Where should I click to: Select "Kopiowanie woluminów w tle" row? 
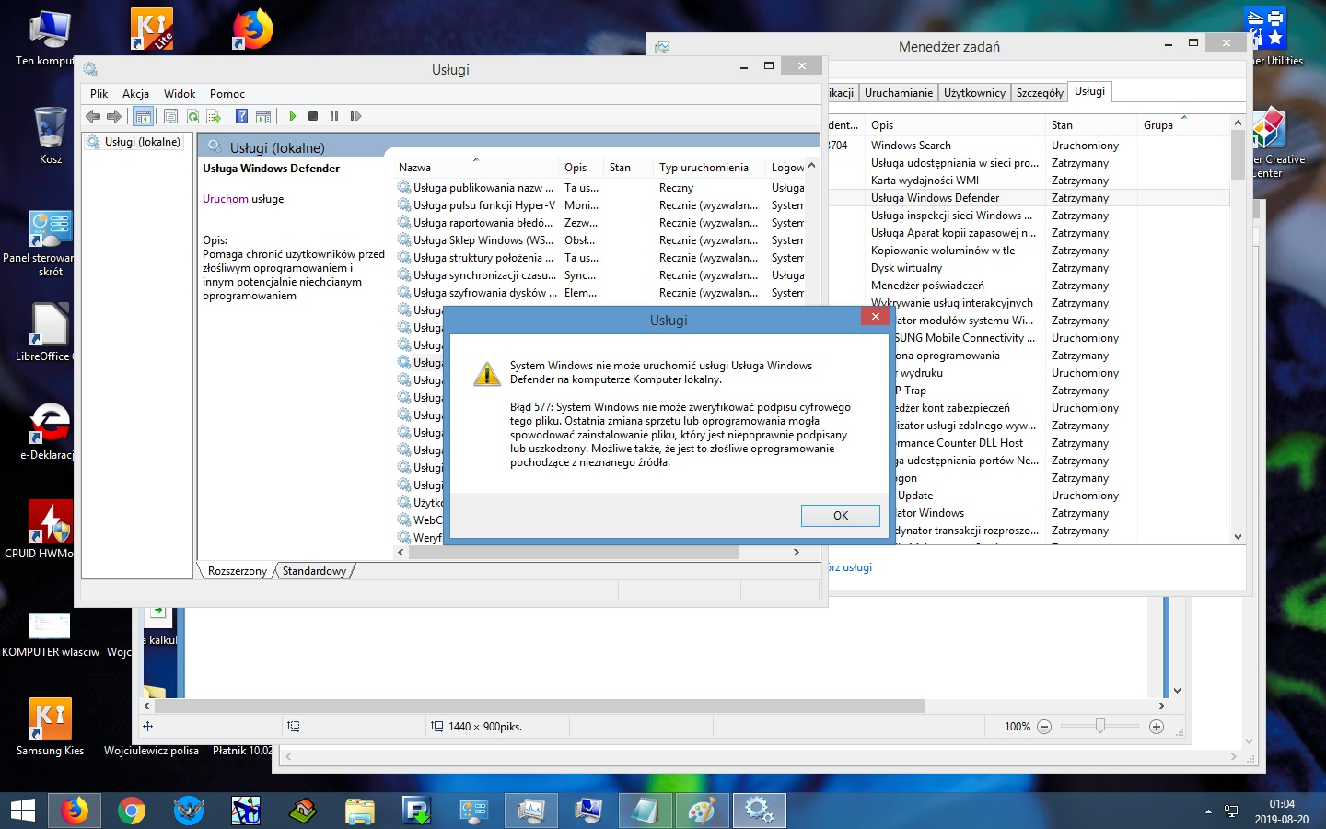1029,251
